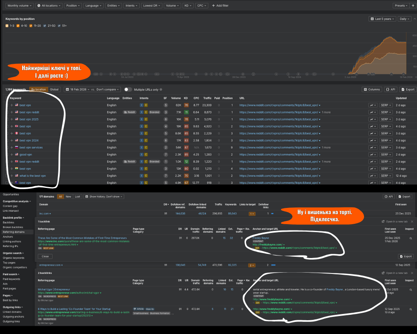
Task: Toggle the 11–20 position checkbox
Action: tap(31, 26)
